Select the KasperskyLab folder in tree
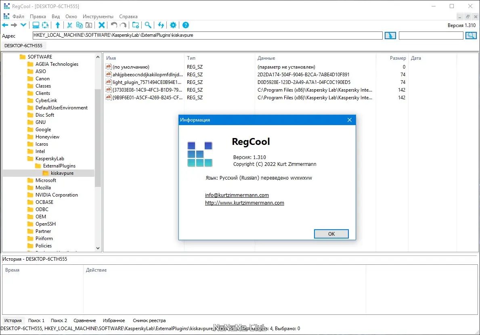The image size is (480, 335). point(50,159)
